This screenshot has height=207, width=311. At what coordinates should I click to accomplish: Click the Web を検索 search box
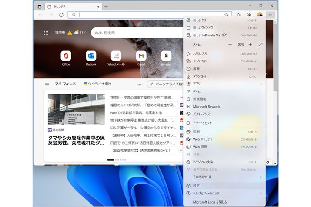pos(135,33)
